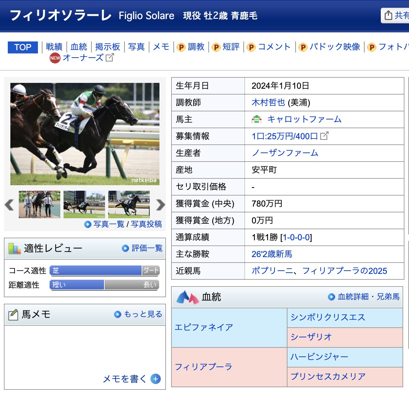Viewport: 409px width, 395px height.
Task: Click the P icon beside 短評
Action: pos(216,47)
